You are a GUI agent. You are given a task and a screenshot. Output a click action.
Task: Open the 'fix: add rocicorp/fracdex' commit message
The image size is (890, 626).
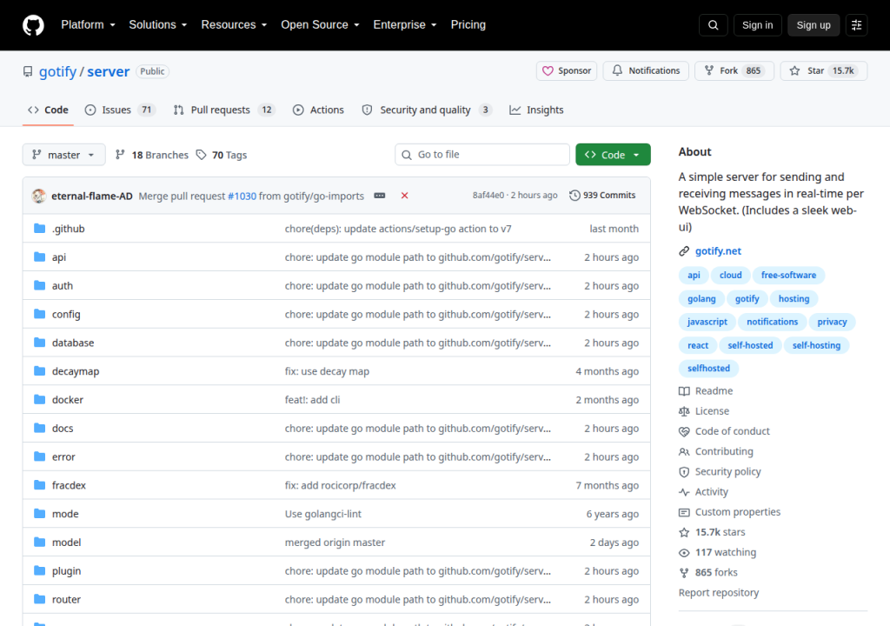click(341, 485)
